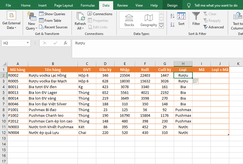Sort A to Z ascending
243x164 pixels.
click(173, 16)
